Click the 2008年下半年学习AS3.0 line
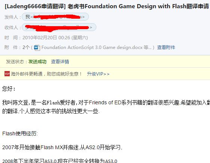 [x=60, y=161]
